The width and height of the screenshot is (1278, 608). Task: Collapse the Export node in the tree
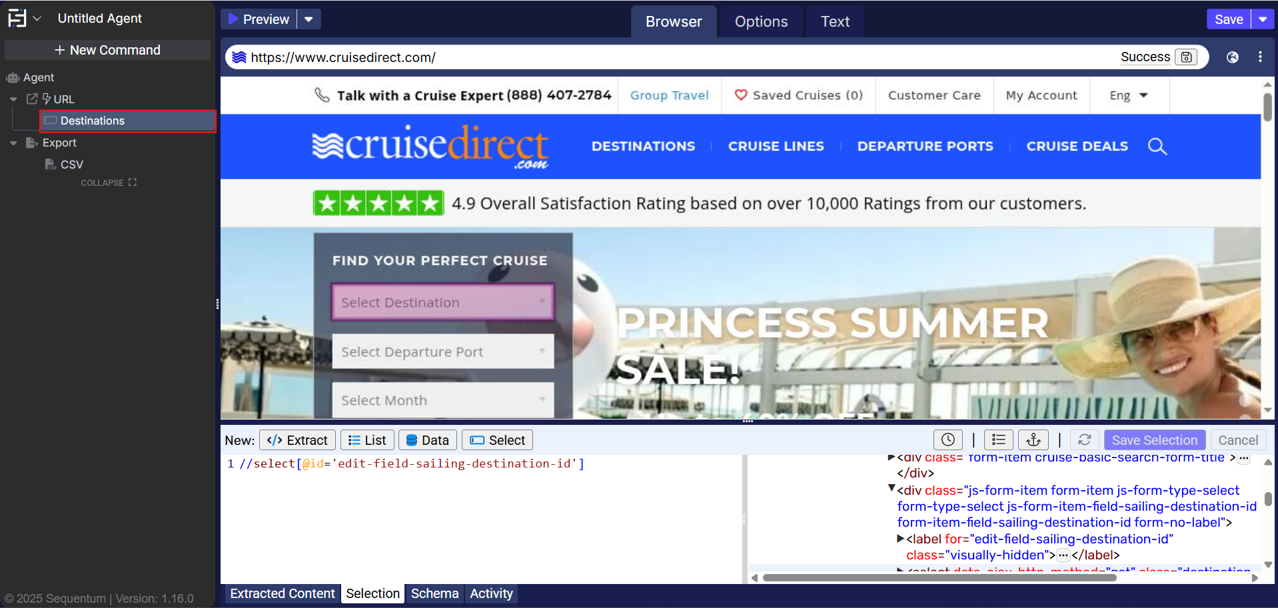click(13, 143)
